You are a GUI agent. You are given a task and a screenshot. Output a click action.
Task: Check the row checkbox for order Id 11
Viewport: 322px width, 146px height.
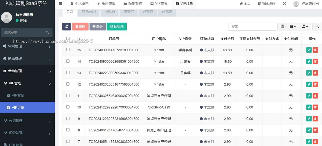(x=68, y=96)
